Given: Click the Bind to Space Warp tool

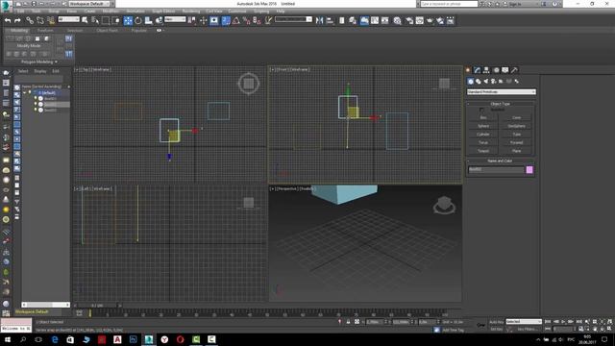Looking at the screenshot, I should 51,20.
